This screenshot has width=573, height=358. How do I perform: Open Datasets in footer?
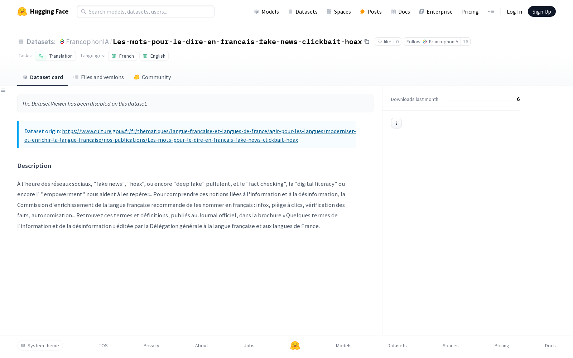(x=397, y=345)
